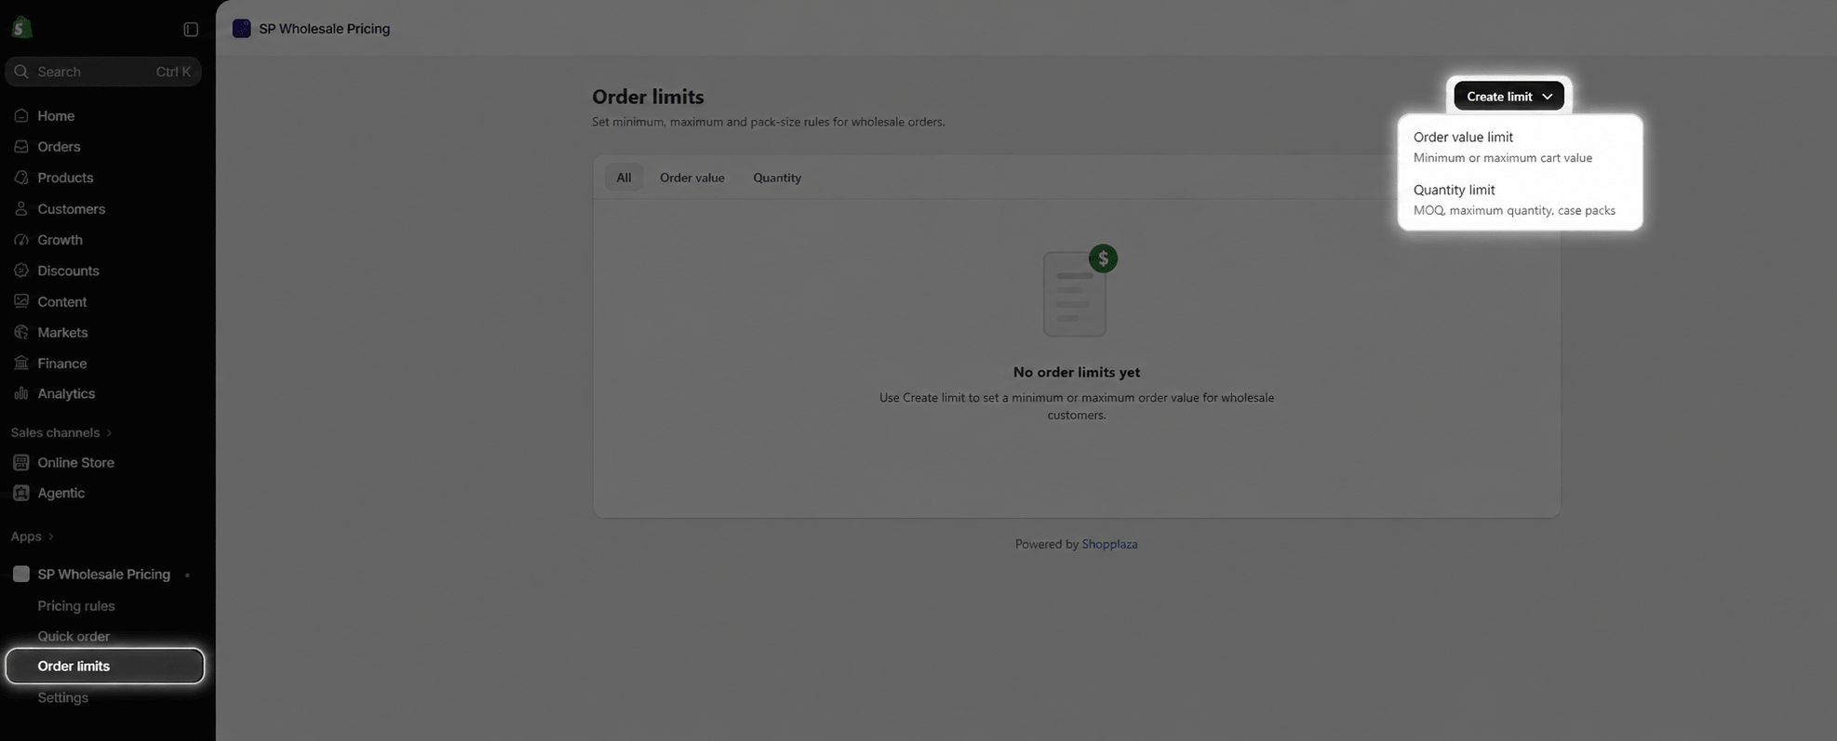Open the Shopplaza link

(x=1109, y=545)
